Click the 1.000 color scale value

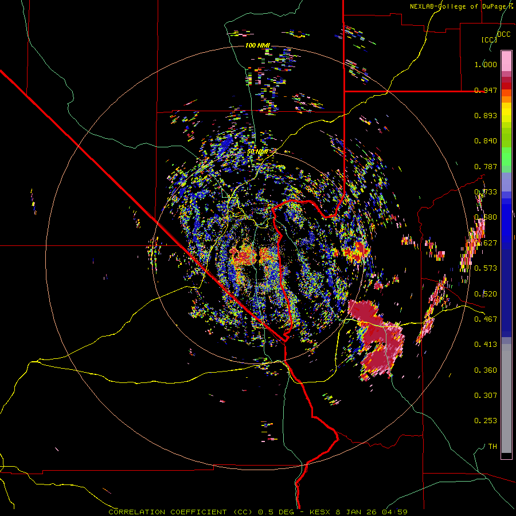(486, 64)
